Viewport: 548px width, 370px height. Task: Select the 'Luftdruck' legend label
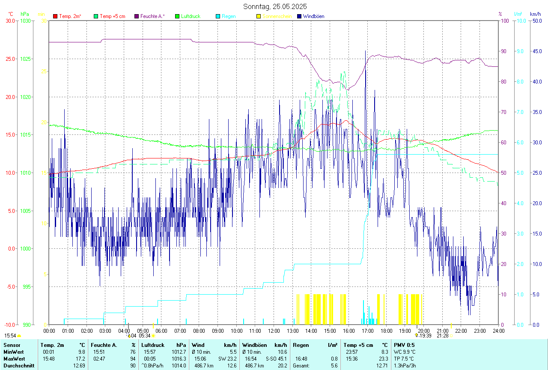pyautogui.click(x=191, y=16)
